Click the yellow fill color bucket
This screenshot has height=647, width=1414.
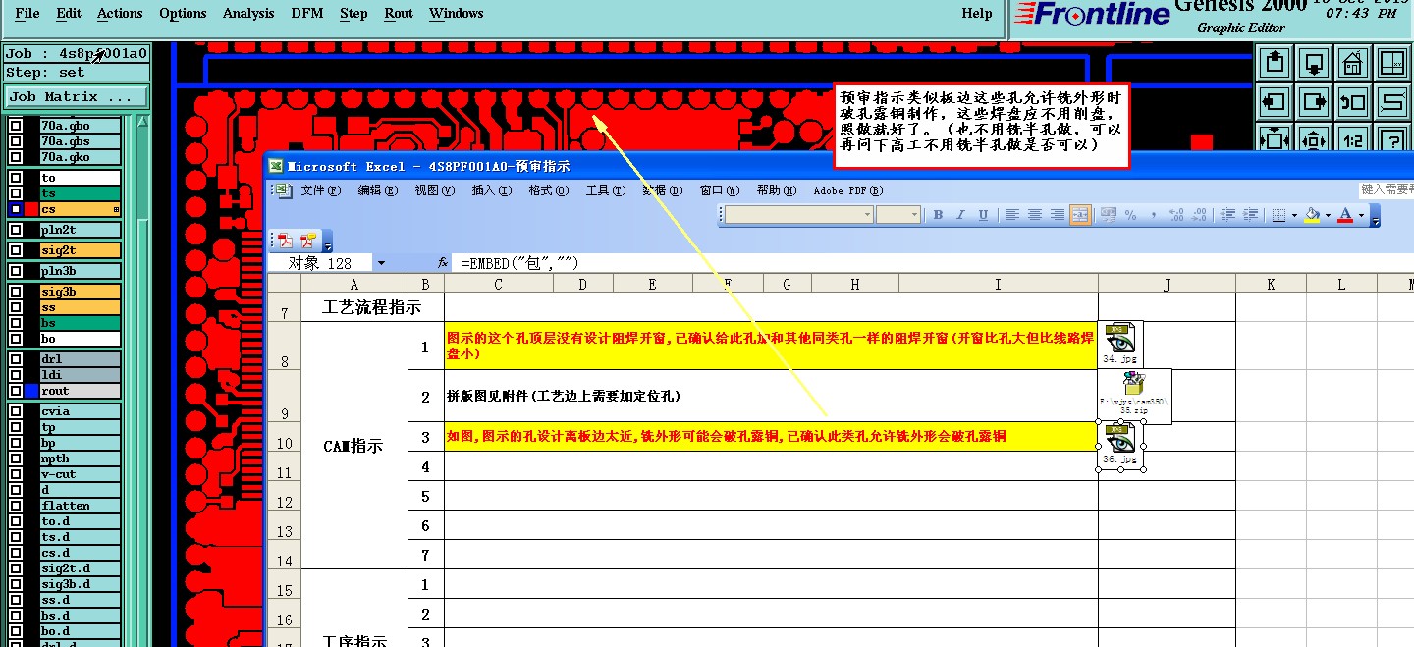pos(1311,215)
